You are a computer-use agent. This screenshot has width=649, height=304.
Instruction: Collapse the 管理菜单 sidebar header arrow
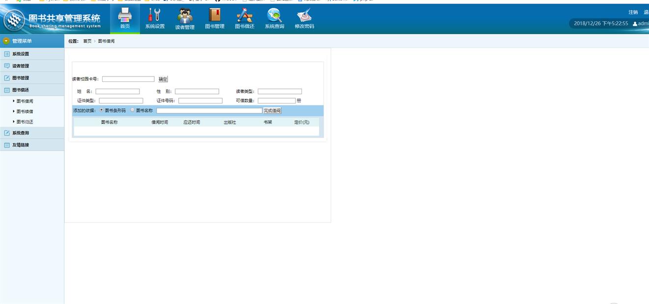coord(6,41)
